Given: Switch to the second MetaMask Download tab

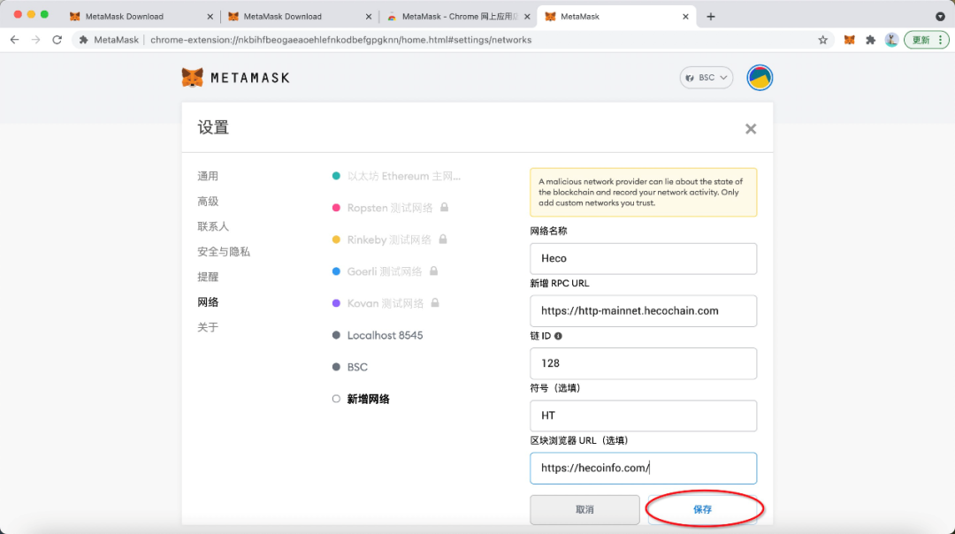Looking at the screenshot, I should [x=300, y=17].
